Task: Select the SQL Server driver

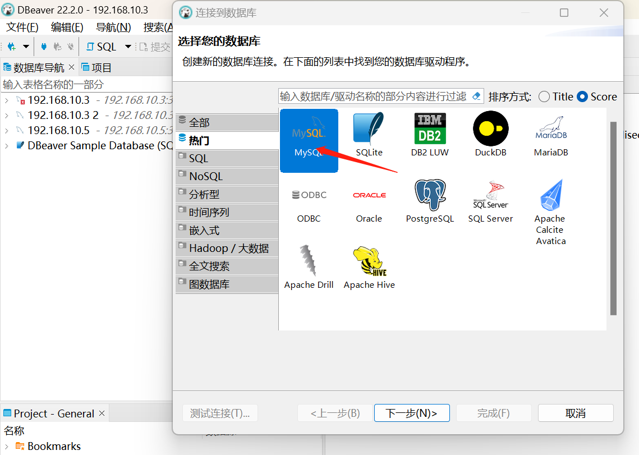Action: 491,201
